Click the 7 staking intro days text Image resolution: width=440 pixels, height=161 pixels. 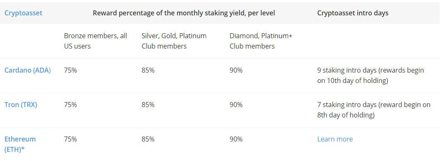tap(374, 110)
